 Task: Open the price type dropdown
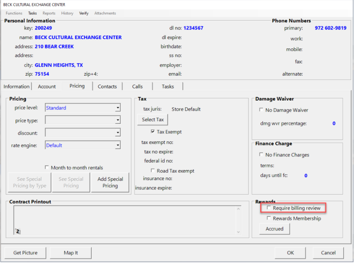click(x=117, y=120)
